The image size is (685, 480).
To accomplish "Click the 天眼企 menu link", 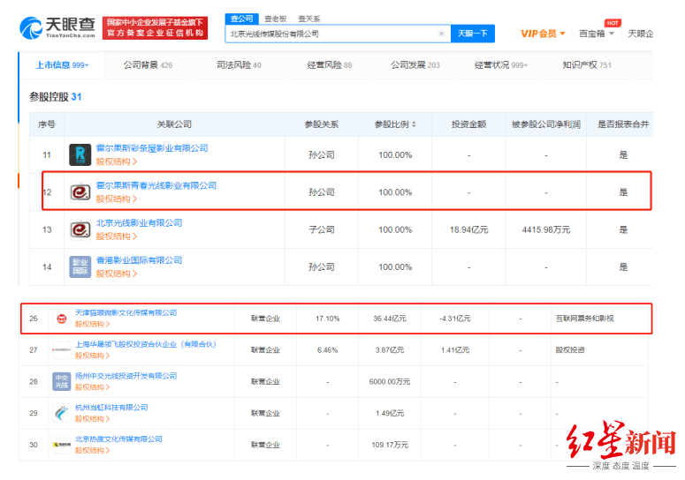I will point(641,34).
